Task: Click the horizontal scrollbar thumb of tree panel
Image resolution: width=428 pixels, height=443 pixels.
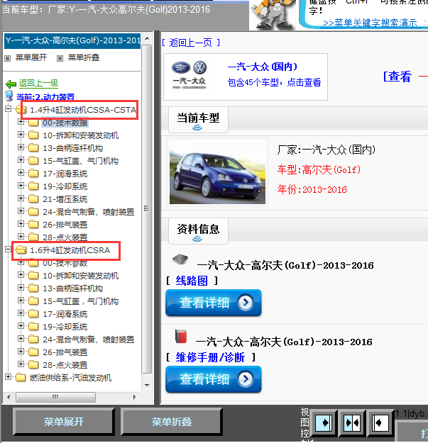Action: coord(55,397)
